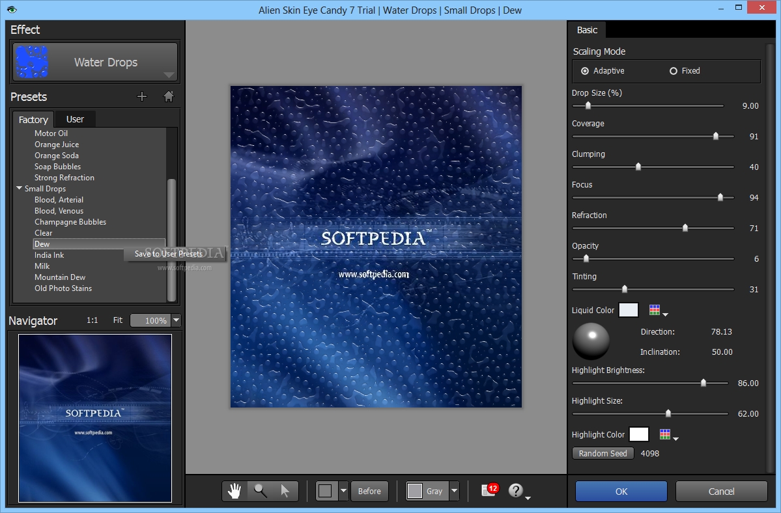Select Adaptive scaling mode
This screenshot has width=781, height=513.
coord(603,71)
